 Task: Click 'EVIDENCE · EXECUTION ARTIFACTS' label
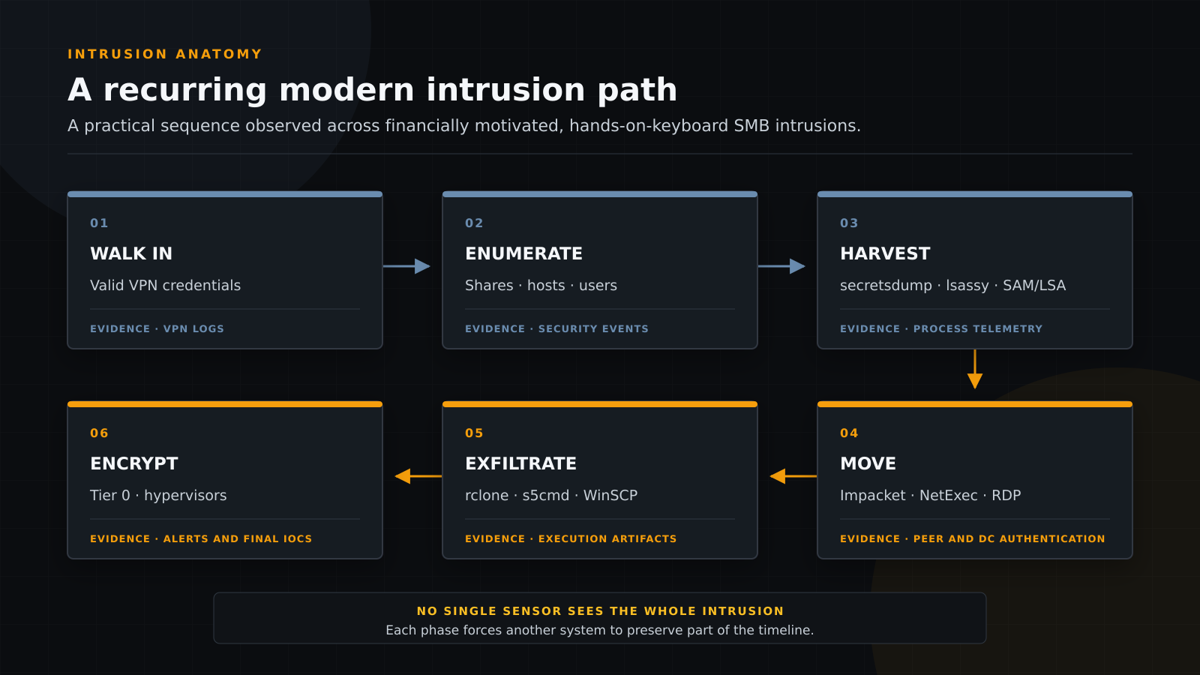coord(571,538)
